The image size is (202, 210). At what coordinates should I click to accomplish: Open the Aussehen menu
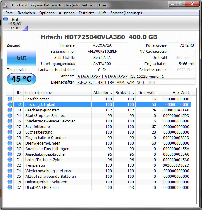pyautogui.click(x=67, y=13)
